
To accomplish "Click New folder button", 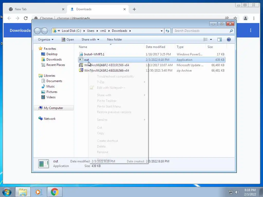I will click(115, 40).
